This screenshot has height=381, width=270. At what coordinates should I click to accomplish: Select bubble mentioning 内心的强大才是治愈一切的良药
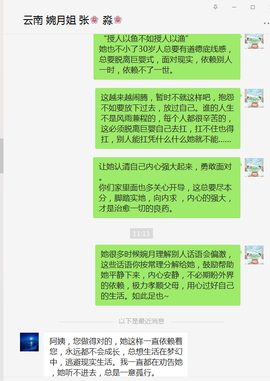point(167,188)
